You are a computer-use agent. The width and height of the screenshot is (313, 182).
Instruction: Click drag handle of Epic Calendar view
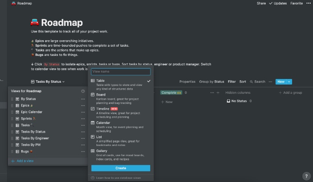pos(12,112)
